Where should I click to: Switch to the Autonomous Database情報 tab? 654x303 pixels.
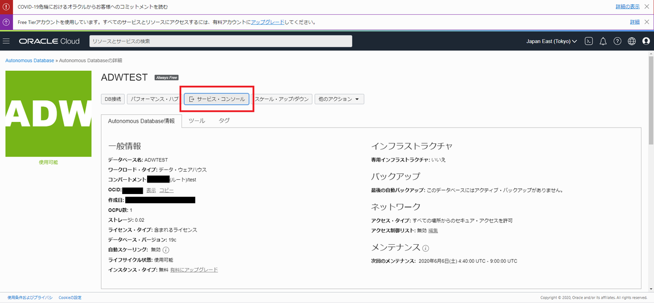142,121
